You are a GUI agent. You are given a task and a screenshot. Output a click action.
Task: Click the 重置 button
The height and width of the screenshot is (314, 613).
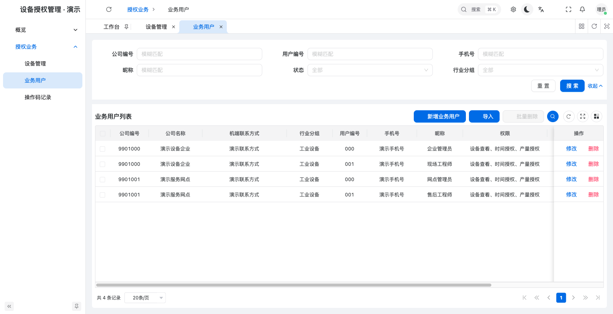(543, 86)
